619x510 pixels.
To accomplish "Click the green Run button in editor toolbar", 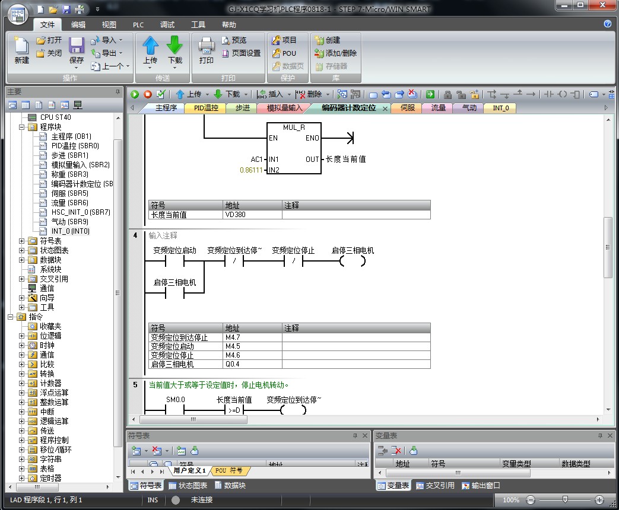I will pyautogui.click(x=135, y=94).
